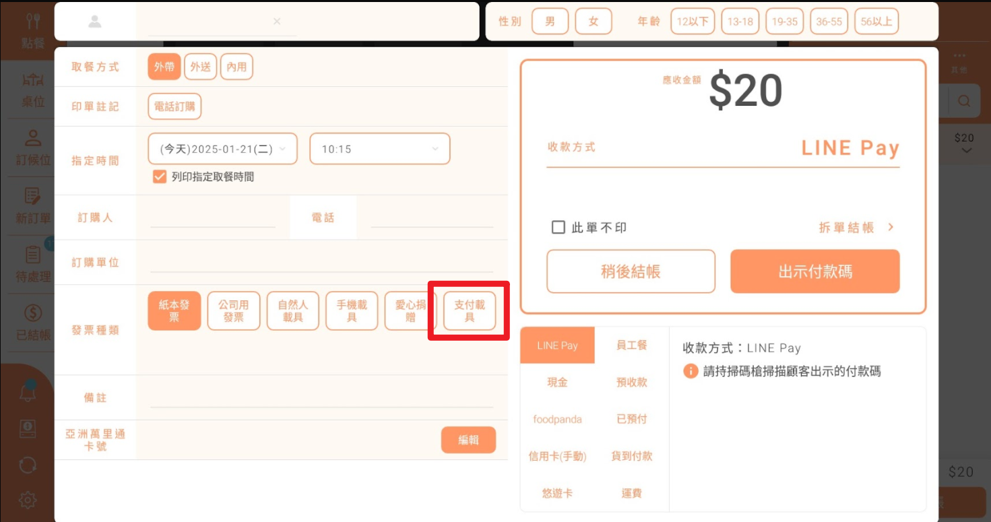Click the 待處理 clipboard icon
The width and height of the screenshot is (991, 522).
[x=32, y=255]
